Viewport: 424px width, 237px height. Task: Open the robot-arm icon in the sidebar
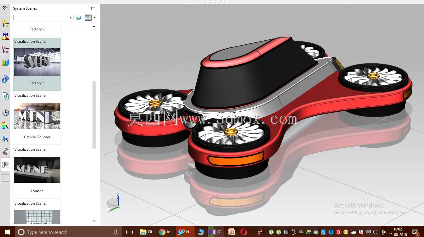(x=5, y=152)
